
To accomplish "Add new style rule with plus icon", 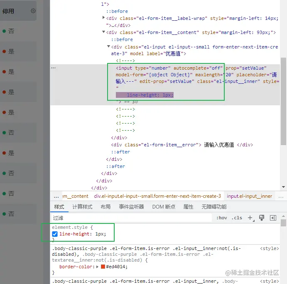I will click(250, 218).
